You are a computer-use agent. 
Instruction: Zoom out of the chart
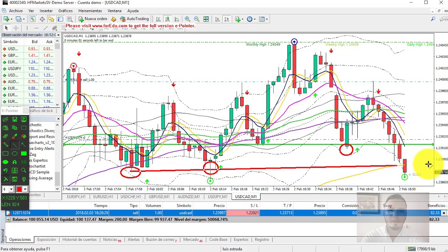tap(197, 19)
